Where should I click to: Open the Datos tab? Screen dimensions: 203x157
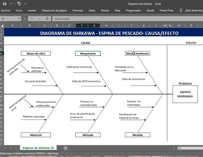coord(92,11)
